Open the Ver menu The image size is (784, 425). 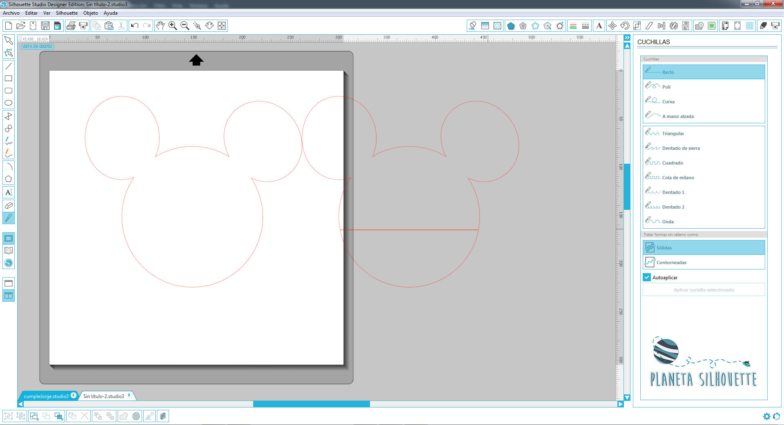(47, 13)
